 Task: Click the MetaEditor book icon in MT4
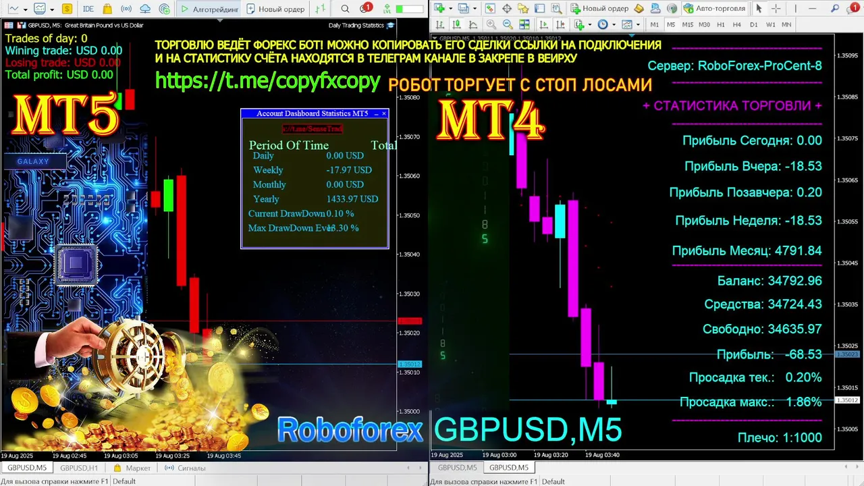coord(639,9)
